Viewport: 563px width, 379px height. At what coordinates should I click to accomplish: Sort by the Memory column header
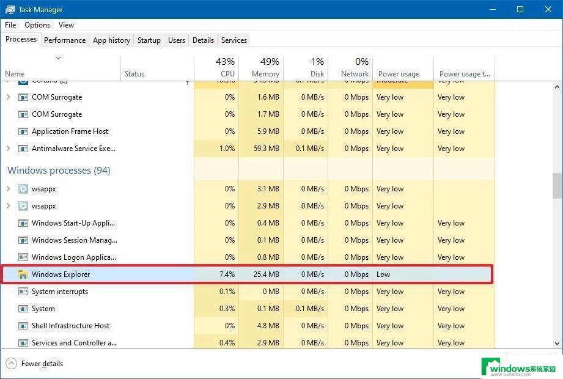tap(261, 67)
